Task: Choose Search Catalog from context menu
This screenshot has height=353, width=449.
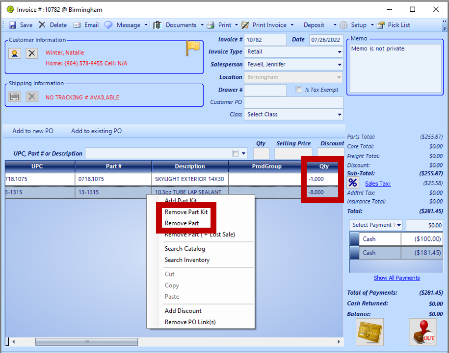Action: (x=185, y=249)
